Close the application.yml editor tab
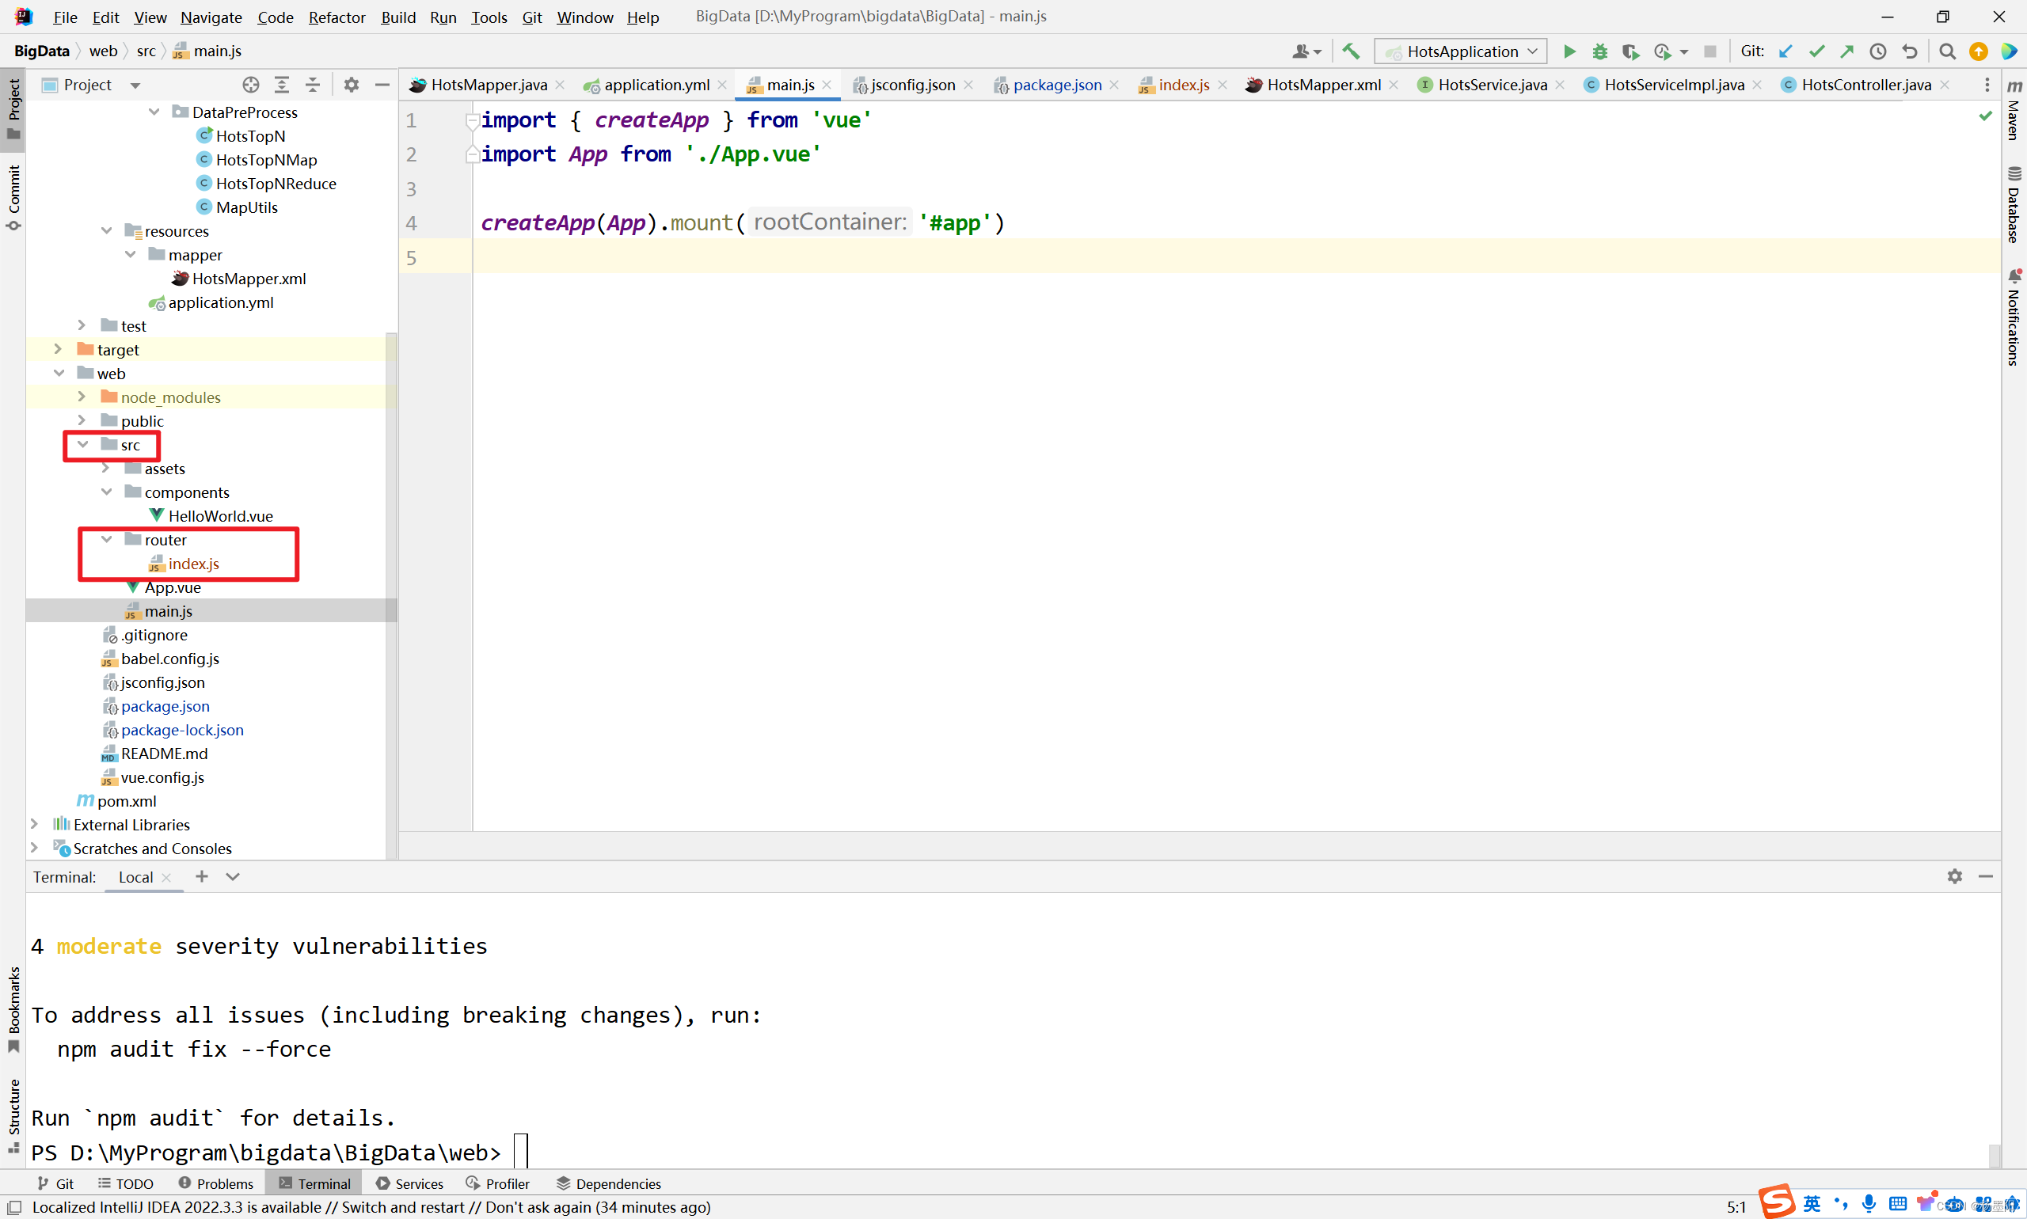 tap(722, 85)
